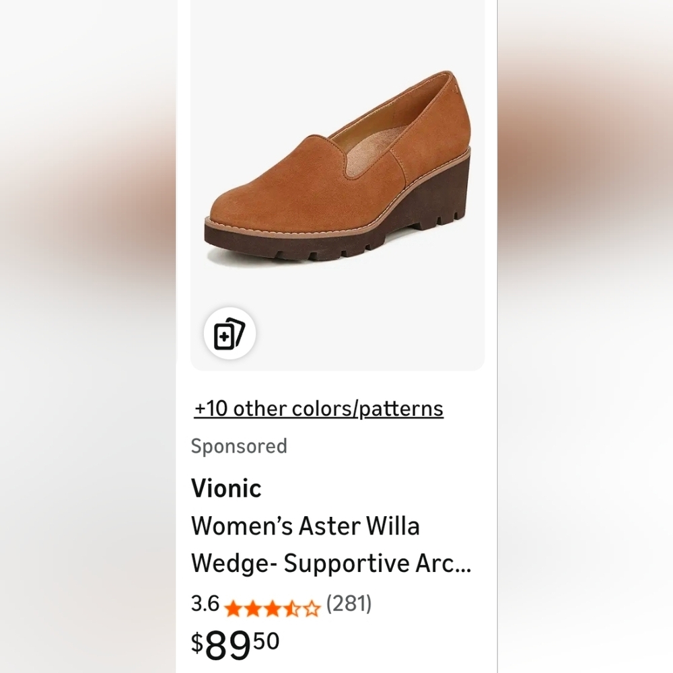Click the "Wedge- Supportive Arc..." title line
Image resolution: width=673 pixels, height=673 pixels.
click(331, 563)
